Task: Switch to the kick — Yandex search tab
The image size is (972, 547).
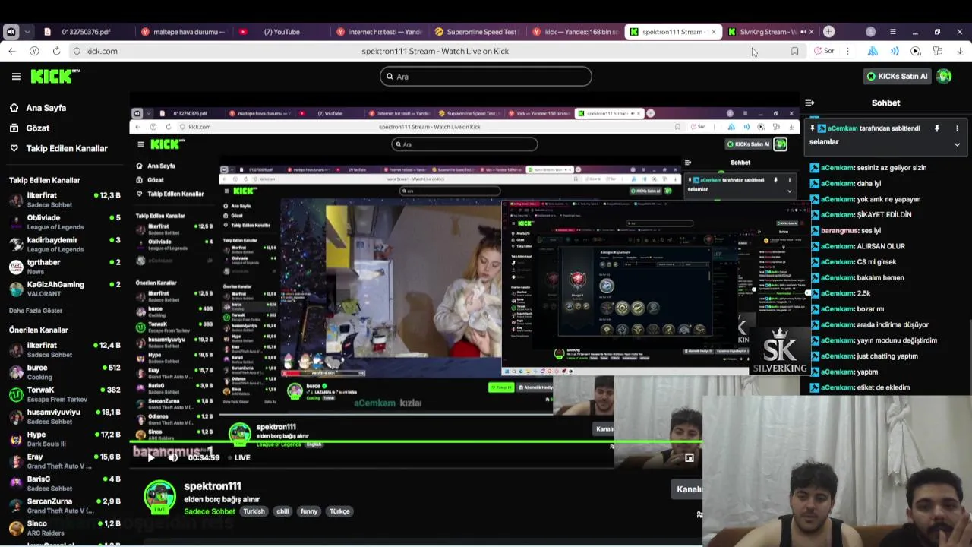Action: point(575,32)
